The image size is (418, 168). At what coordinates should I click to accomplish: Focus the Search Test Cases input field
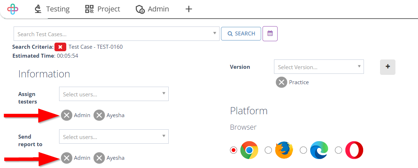tap(113, 34)
